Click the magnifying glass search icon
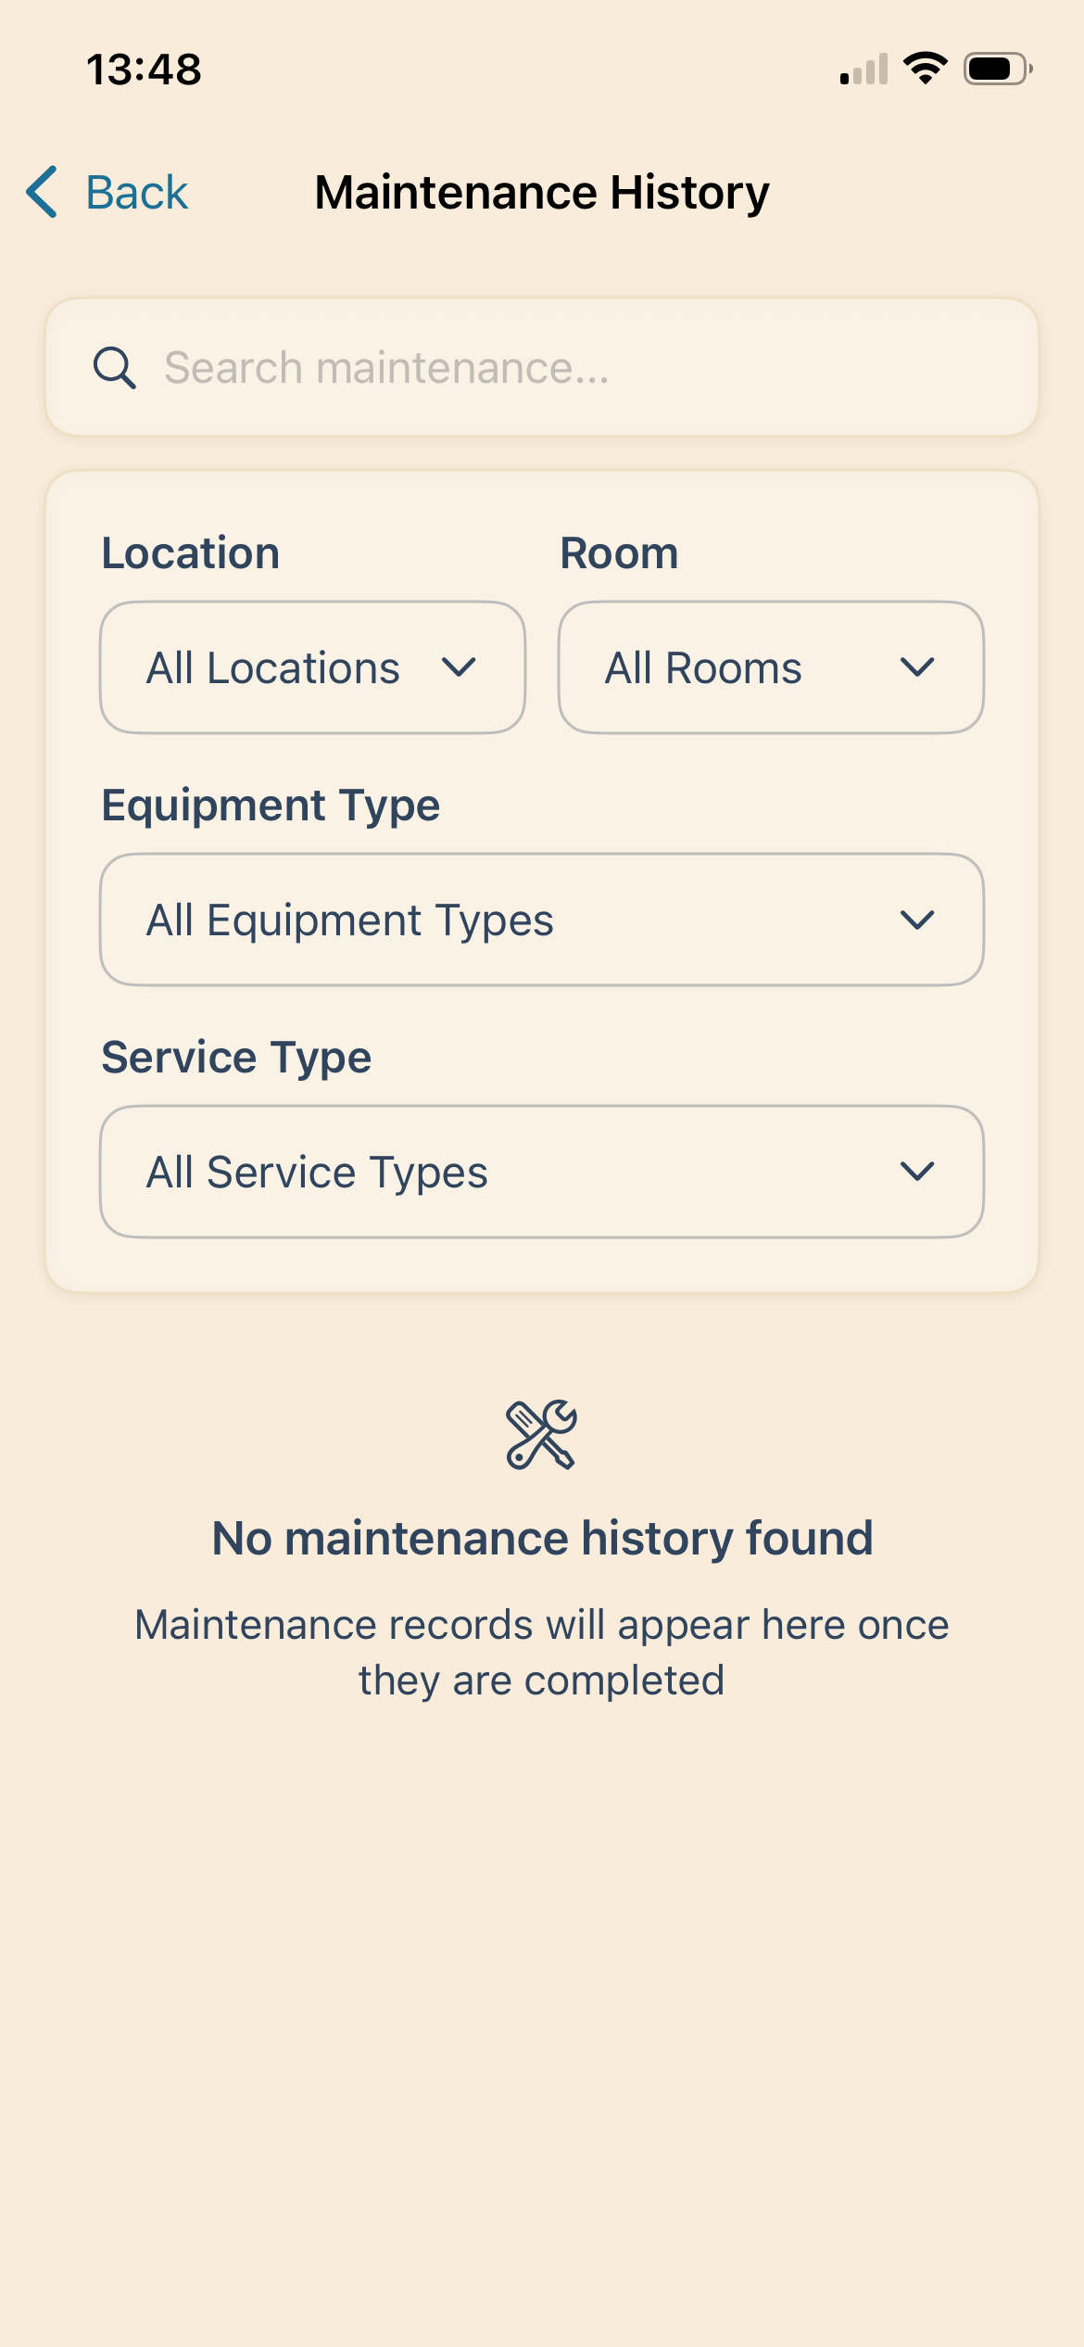 point(115,368)
